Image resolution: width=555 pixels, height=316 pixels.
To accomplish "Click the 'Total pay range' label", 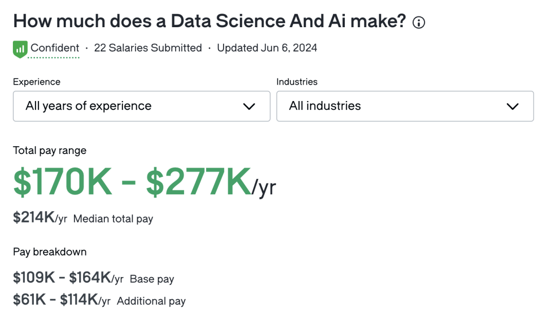I will [x=49, y=151].
